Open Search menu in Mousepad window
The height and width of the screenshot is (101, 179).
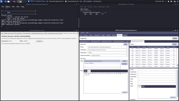pyautogui.click(x=90, y=7)
